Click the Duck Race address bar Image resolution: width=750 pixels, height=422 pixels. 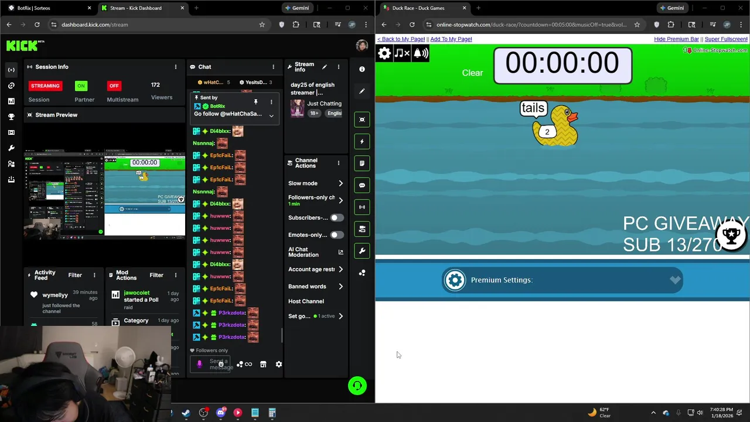531,25
